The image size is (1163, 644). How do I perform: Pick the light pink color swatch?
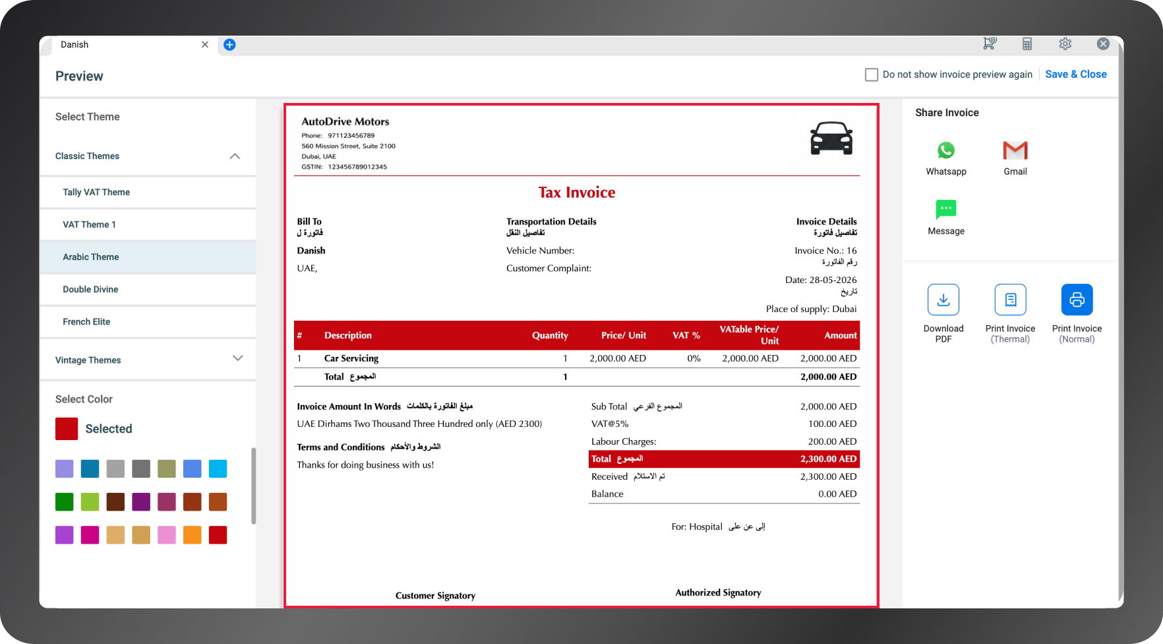coord(167,534)
